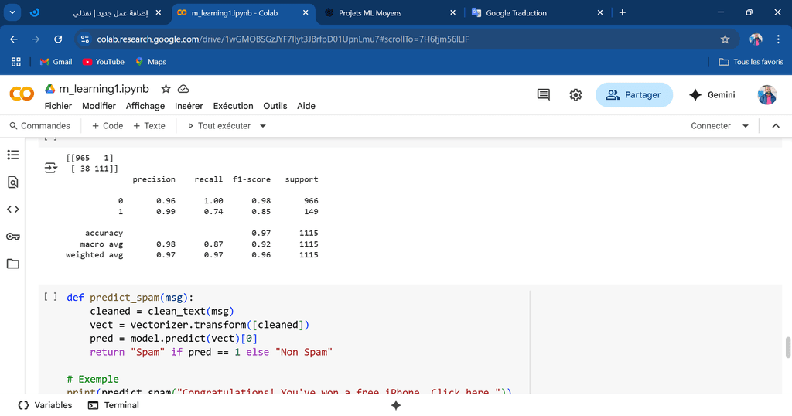Screen dimensions: 792x416
Task: Click the output toggle icon beside results
Action: [x=50, y=168]
